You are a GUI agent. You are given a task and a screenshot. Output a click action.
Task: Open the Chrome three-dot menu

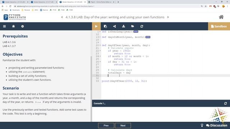[x=227, y=6]
